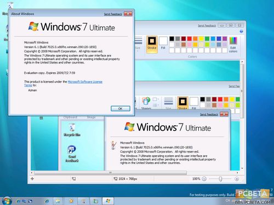Pick the dark red color swatch
The image size is (274, 205).
click(x=184, y=39)
